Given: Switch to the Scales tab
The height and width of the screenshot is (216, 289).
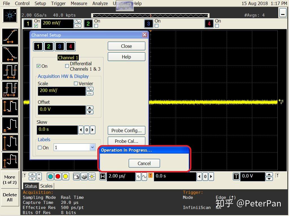Looking at the screenshot, I should (x=46, y=186).
